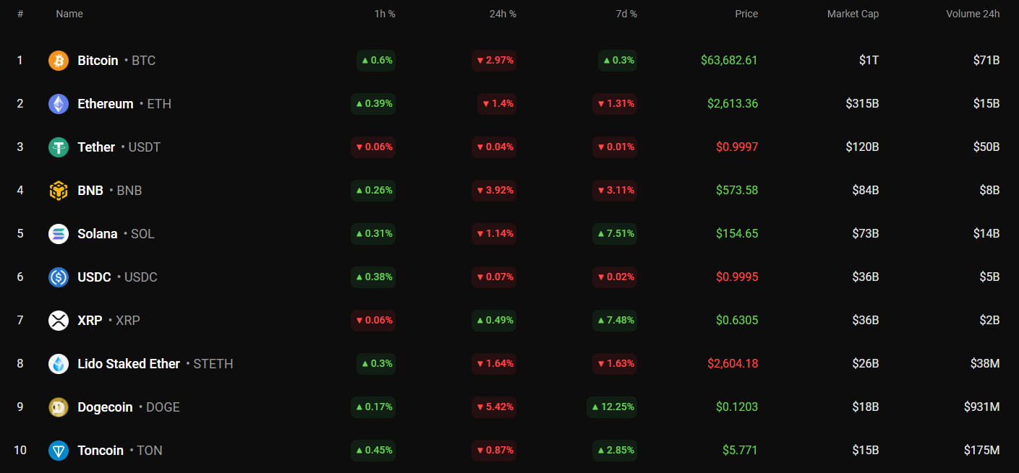Open the Bitcoin name link

tap(98, 61)
